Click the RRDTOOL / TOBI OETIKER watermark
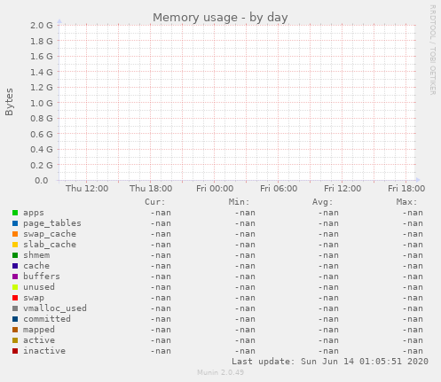 tap(432, 50)
